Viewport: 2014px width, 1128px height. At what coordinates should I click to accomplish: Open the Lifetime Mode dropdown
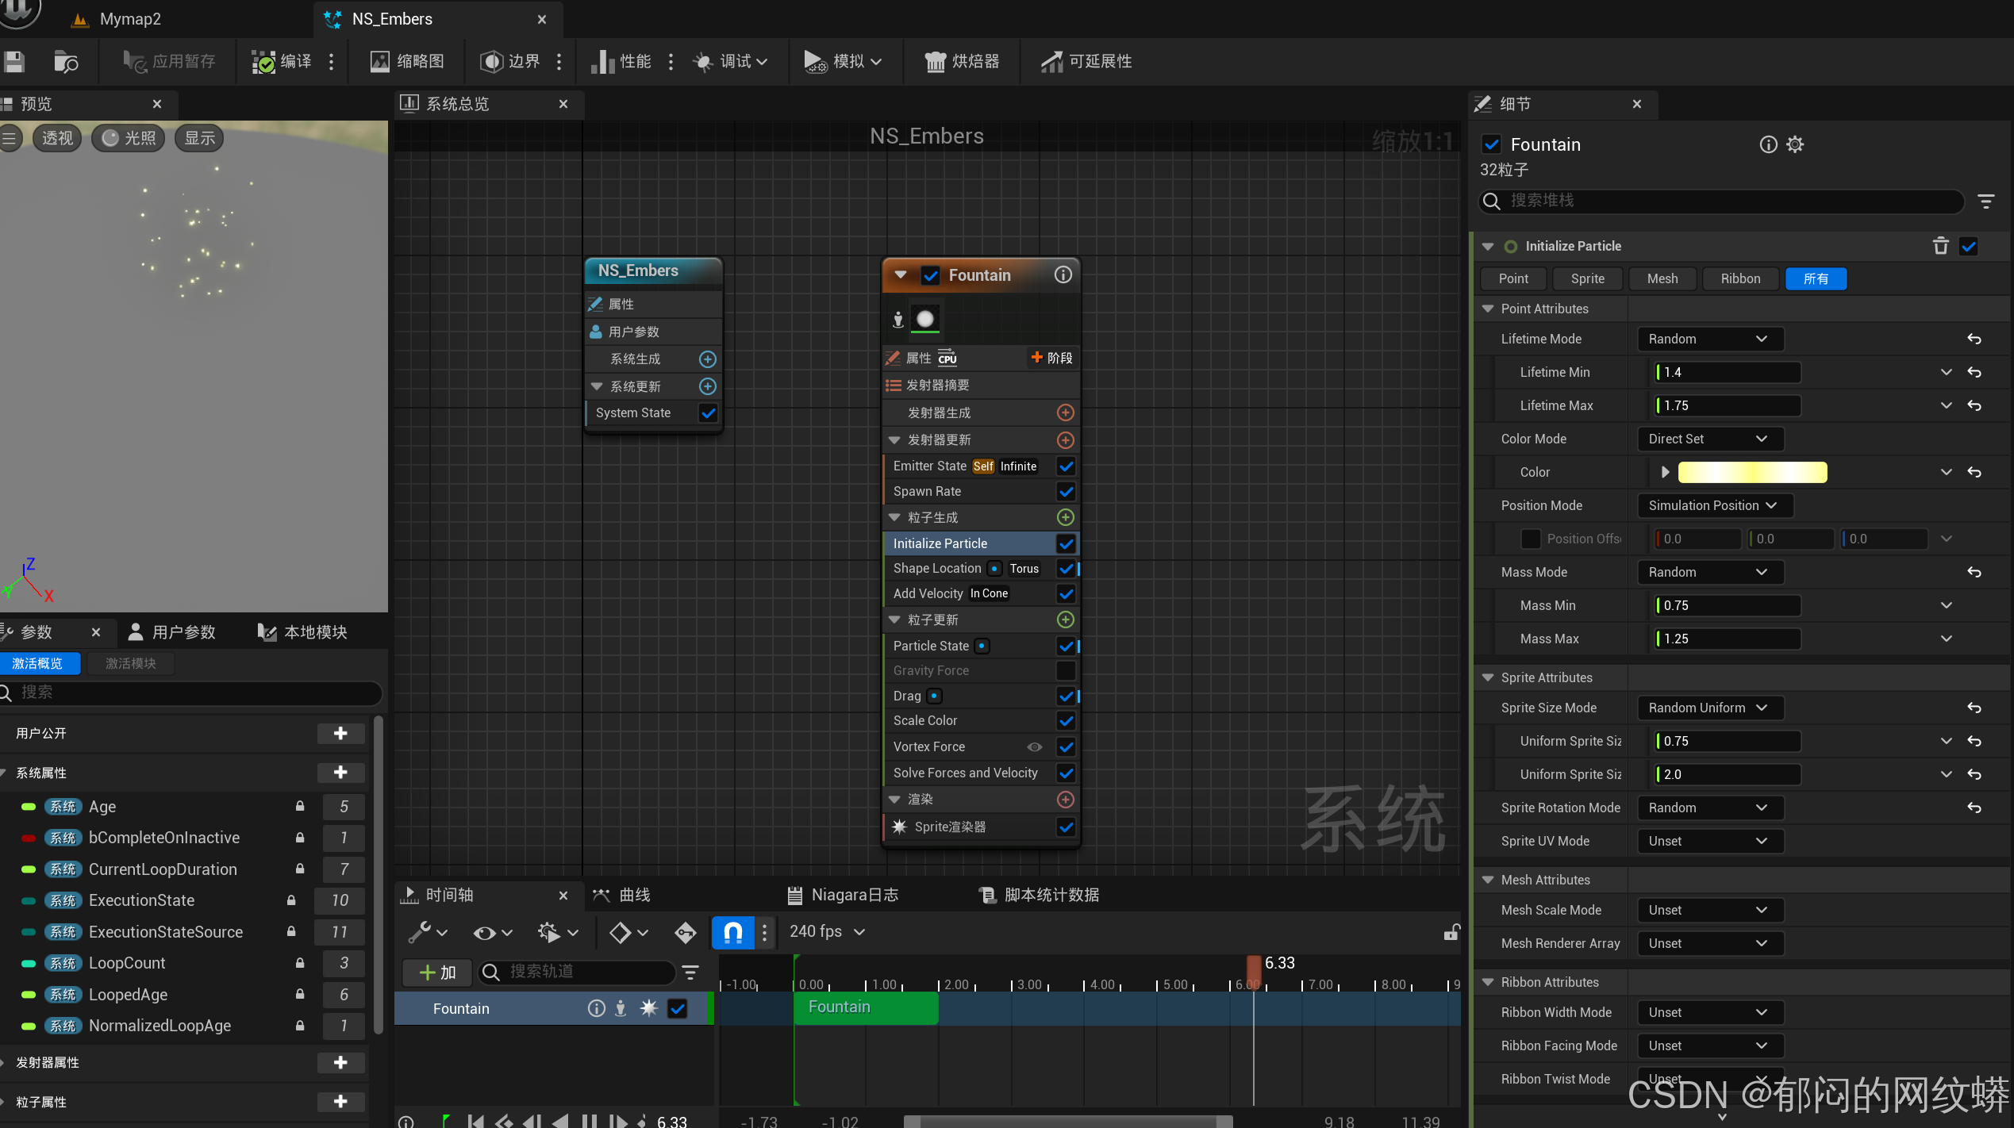[1709, 339]
